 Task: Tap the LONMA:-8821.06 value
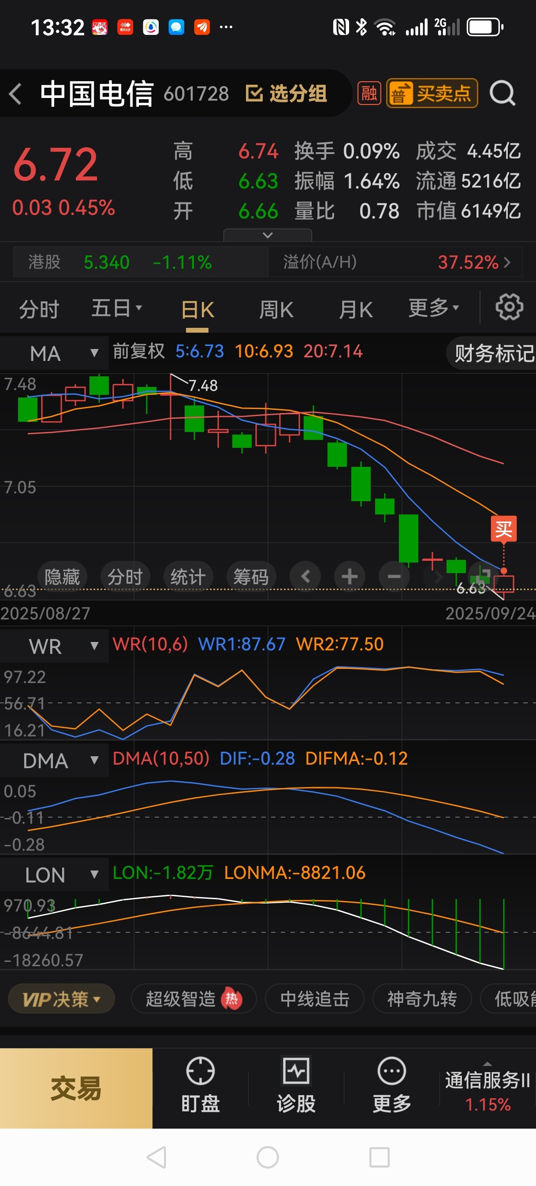click(x=294, y=872)
